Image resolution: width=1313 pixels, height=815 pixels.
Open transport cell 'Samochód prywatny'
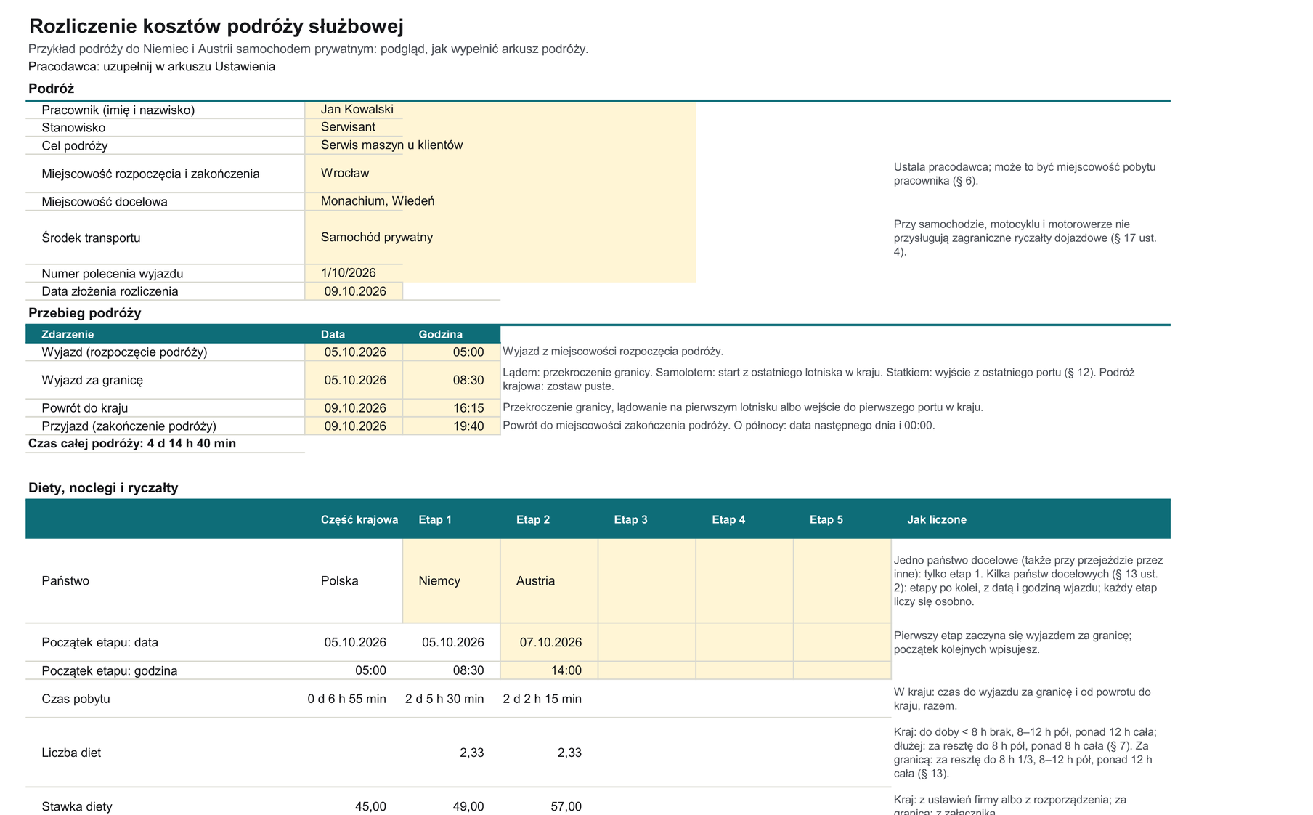(x=500, y=238)
